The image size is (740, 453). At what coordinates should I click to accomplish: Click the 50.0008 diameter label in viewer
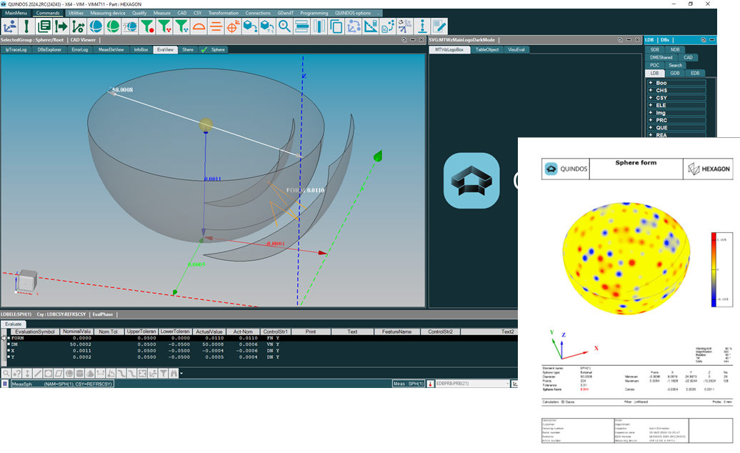click(123, 89)
